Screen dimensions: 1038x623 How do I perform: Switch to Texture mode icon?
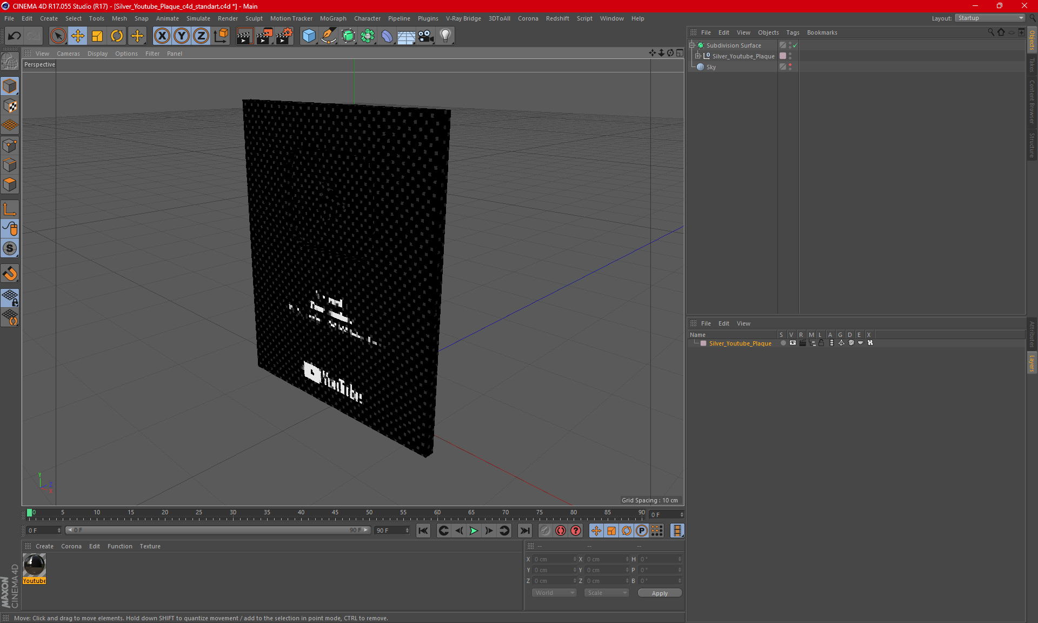tap(10, 106)
